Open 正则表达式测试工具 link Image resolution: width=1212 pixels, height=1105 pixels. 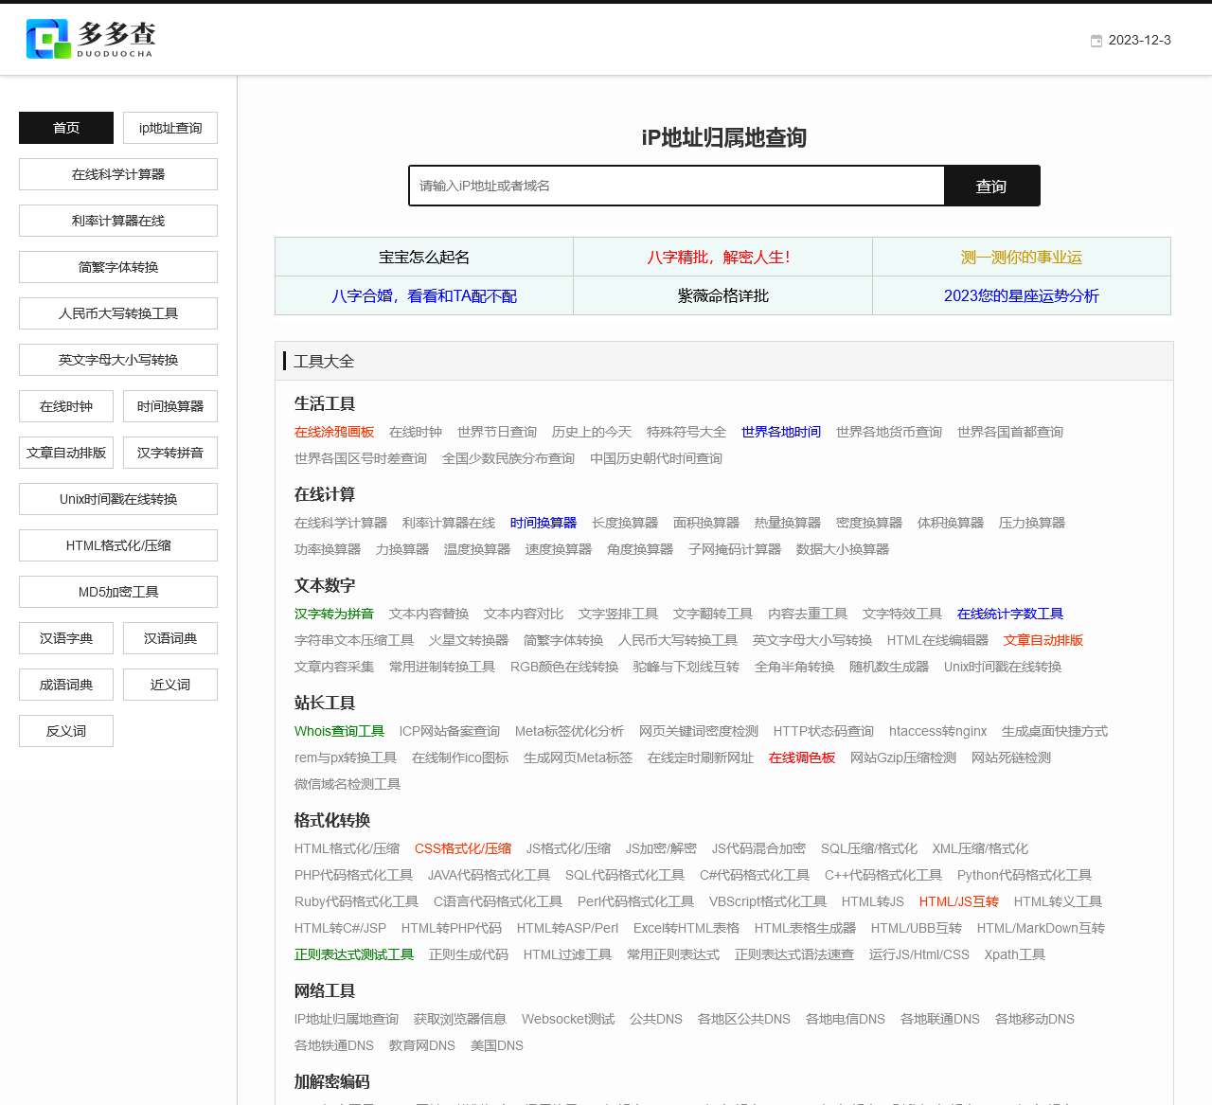[x=354, y=954]
